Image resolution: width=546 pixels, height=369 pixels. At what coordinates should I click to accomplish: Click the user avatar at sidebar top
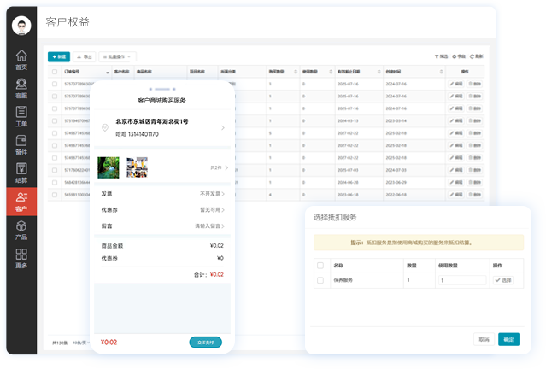pyautogui.click(x=21, y=26)
